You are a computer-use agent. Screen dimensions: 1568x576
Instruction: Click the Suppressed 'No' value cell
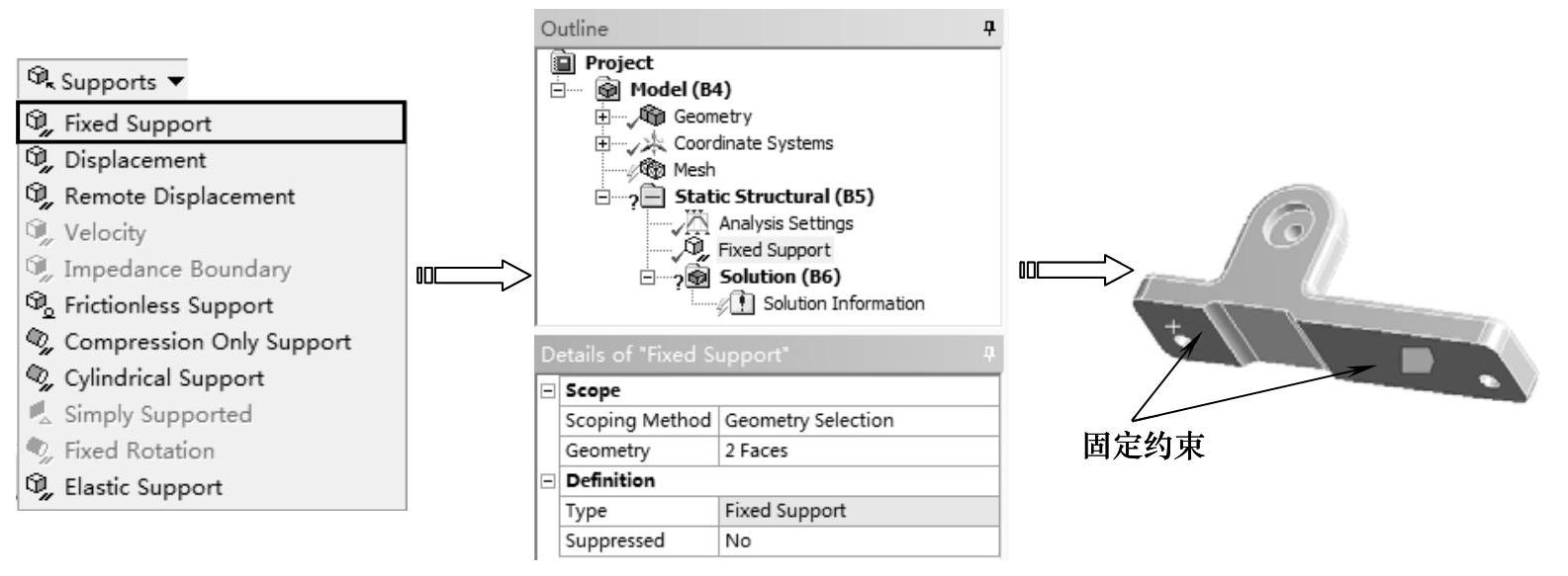[x=859, y=540]
